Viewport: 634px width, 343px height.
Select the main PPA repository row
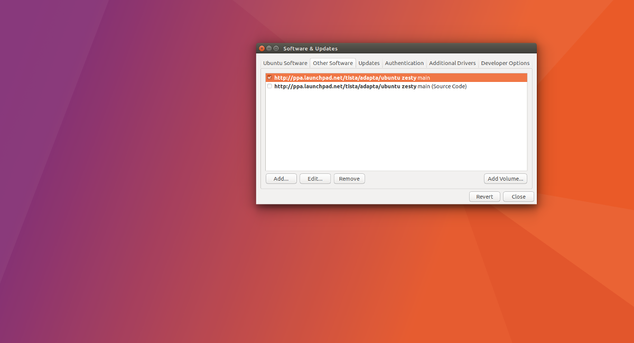click(370, 77)
